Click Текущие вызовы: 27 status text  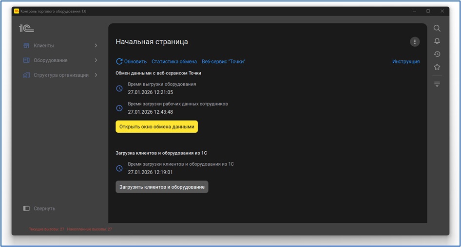click(x=46, y=229)
